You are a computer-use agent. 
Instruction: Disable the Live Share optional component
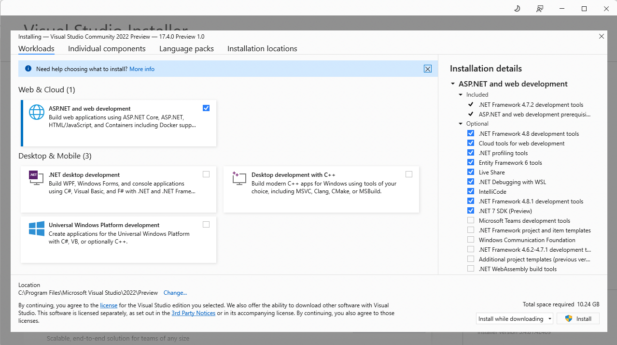(x=471, y=172)
